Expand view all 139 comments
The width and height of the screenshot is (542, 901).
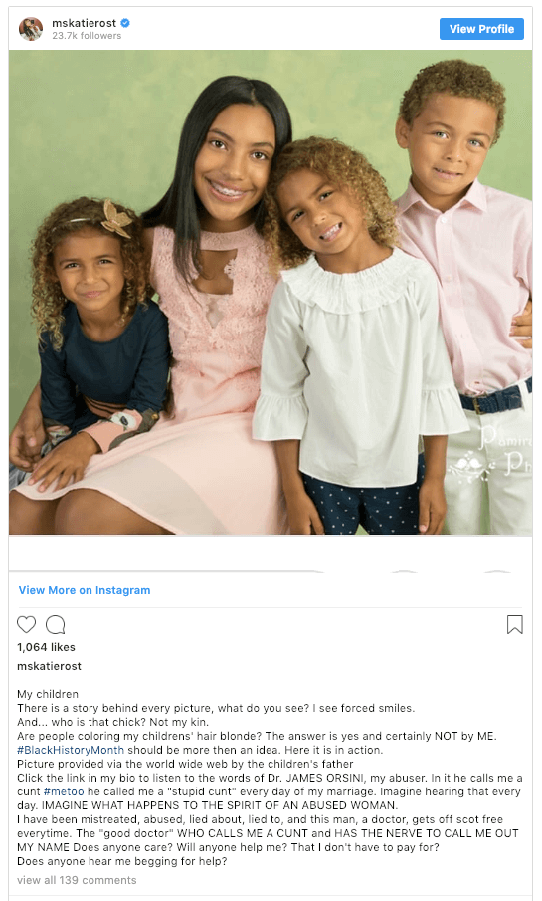(x=77, y=880)
